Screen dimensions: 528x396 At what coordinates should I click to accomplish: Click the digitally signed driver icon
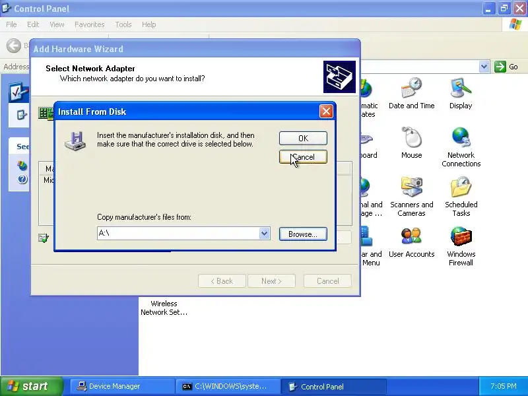[44, 238]
